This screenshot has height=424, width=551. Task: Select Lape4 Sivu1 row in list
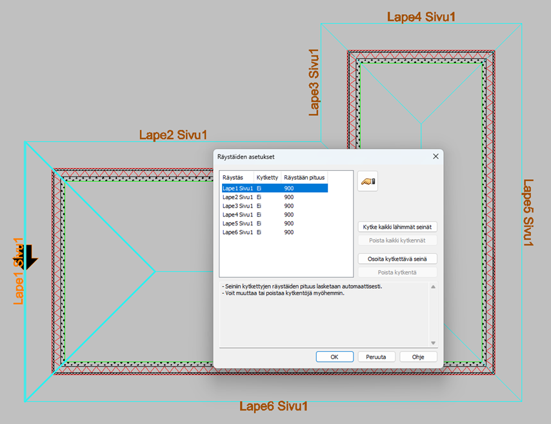tap(238, 215)
